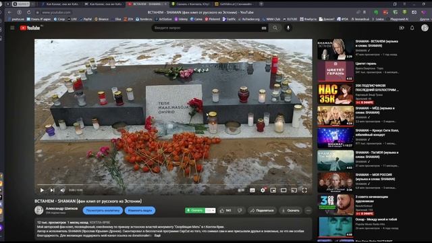Screen dimensions: 432x243
Task: Toggle autoplay switch in player
Action: (x=241, y=190)
